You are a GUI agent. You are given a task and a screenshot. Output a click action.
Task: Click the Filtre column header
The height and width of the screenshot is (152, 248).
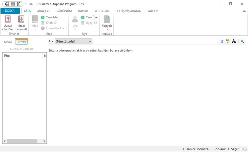pyautogui.click(x=22, y=56)
